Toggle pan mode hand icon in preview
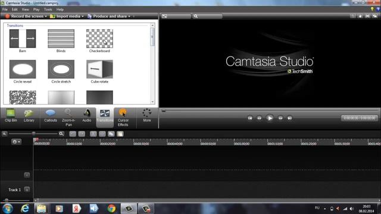The width and height of the screenshot is (381, 214). pyautogui.click(x=360, y=16)
